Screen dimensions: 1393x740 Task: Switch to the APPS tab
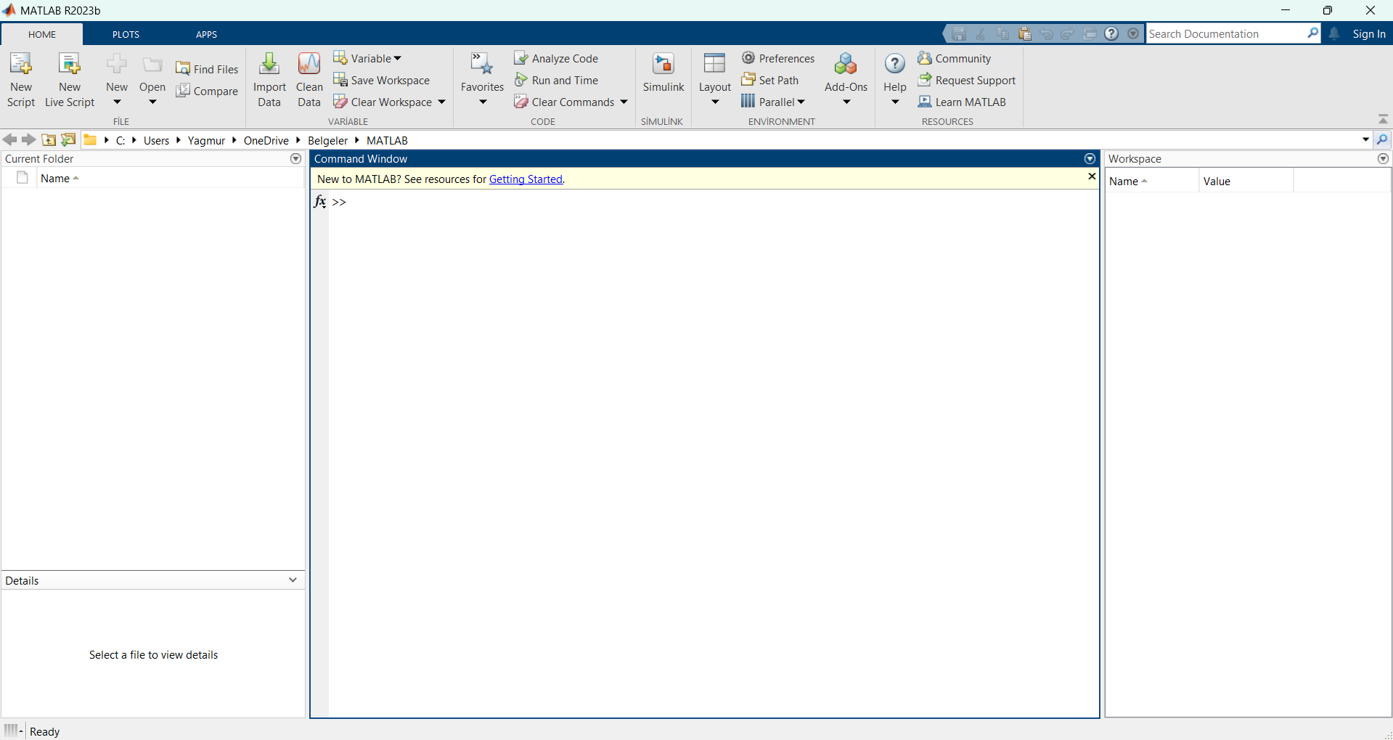pos(206,34)
